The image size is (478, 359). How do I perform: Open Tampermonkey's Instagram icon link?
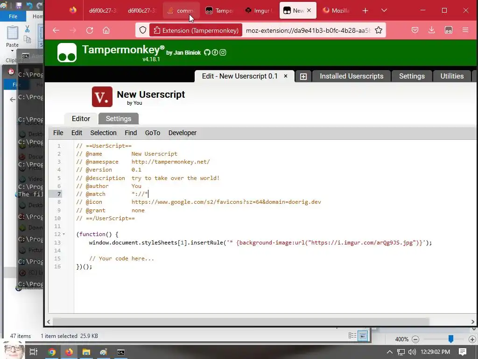click(x=223, y=52)
